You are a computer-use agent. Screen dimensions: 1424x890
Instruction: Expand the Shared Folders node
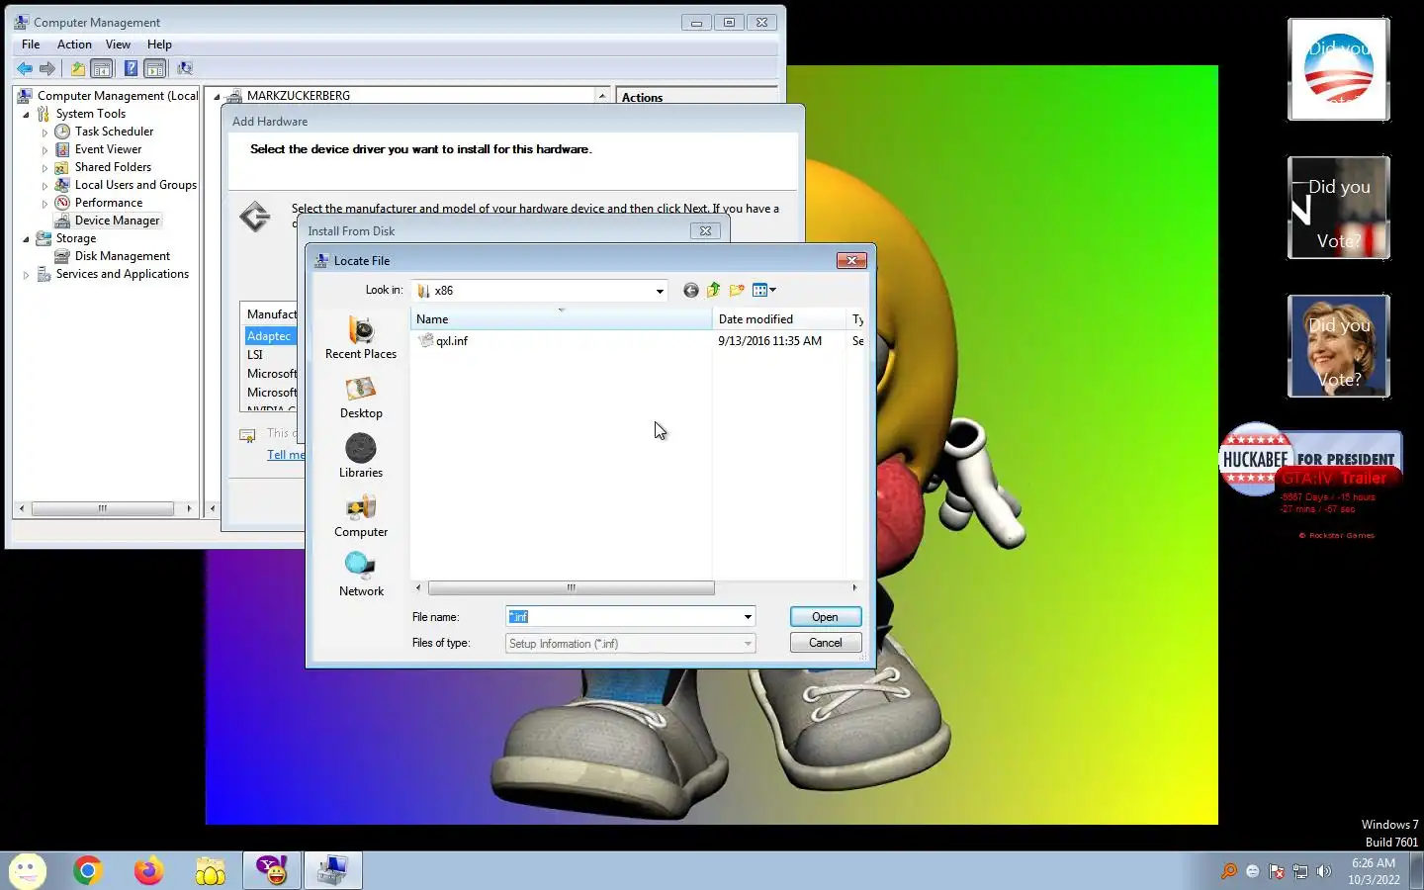pyautogui.click(x=44, y=167)
